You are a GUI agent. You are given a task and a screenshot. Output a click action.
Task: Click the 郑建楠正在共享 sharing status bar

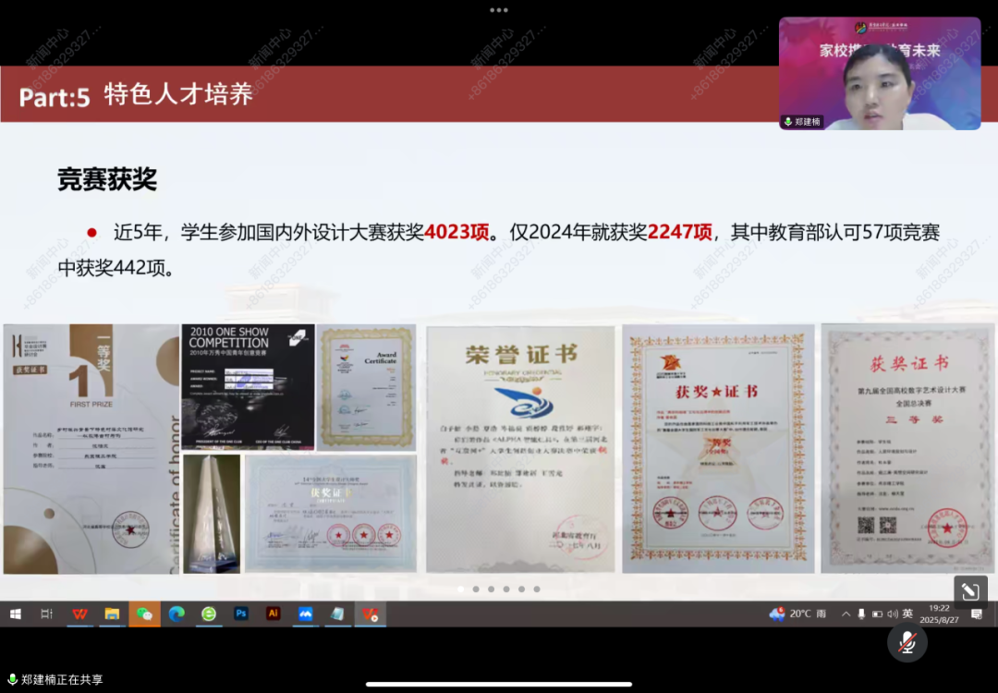point(61,679)
